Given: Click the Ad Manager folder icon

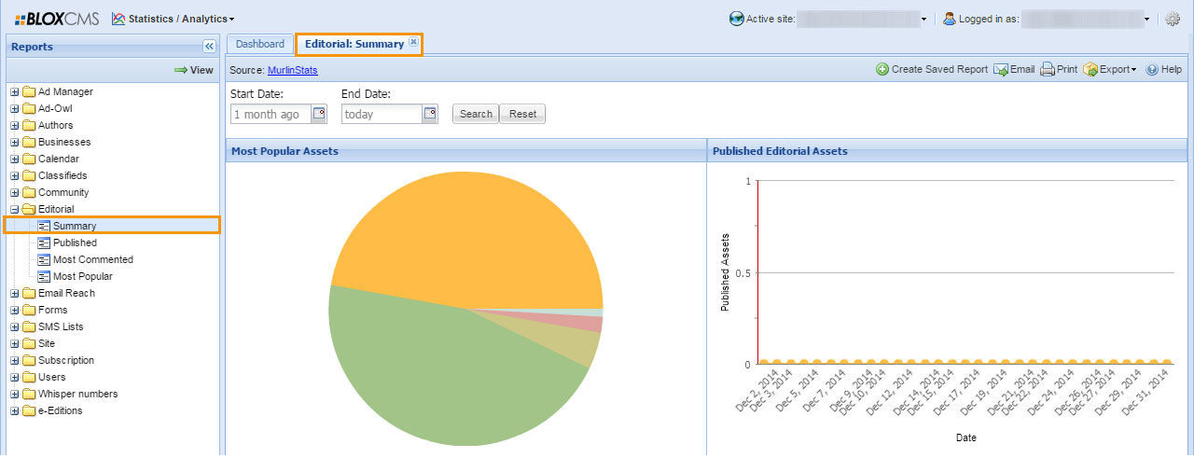Looking at the screenshot, I should [x=29, y=91].
